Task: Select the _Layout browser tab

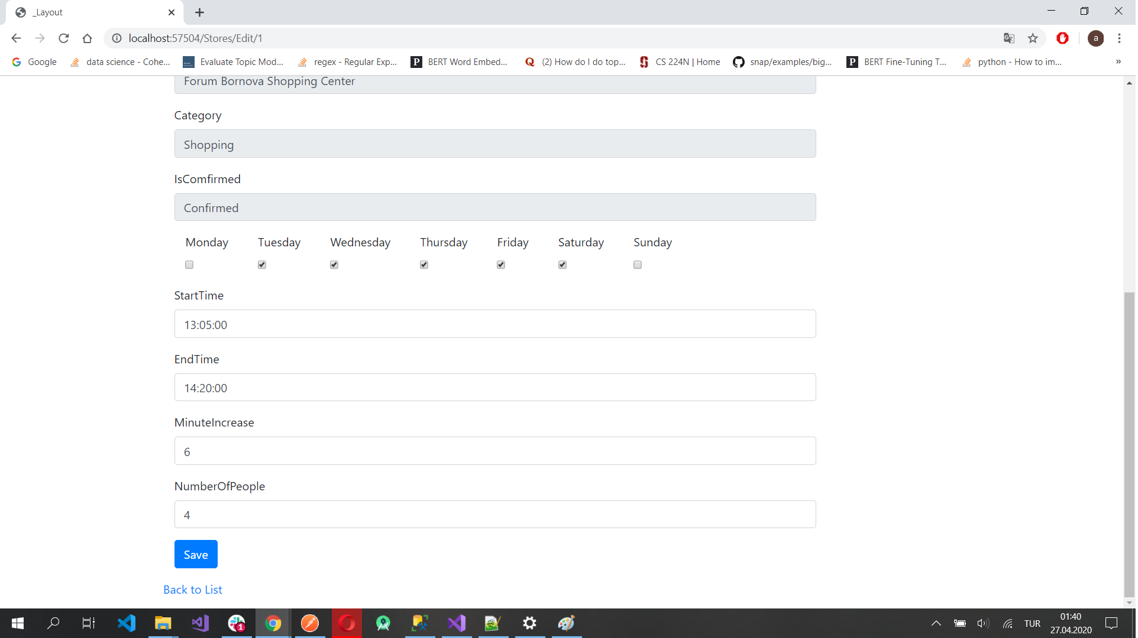Action: click(89, 12)
